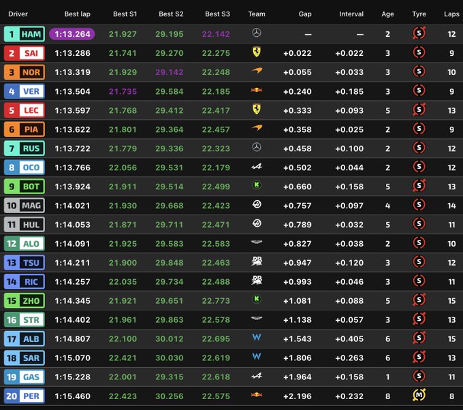This screenshot has height=410, width=463.
Task: Click the soft tyre icon in VER's row
Action: pos(419,91)
